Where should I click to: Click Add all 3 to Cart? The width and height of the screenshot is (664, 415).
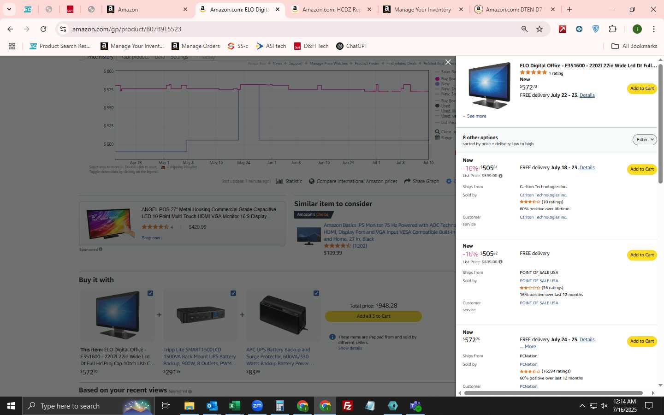coord(373,316)
